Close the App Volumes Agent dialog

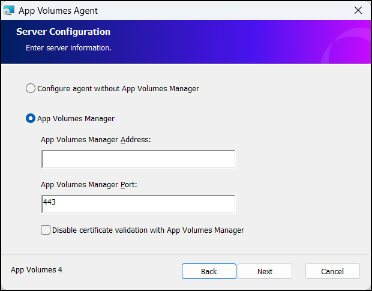click(x=358, y=10)
